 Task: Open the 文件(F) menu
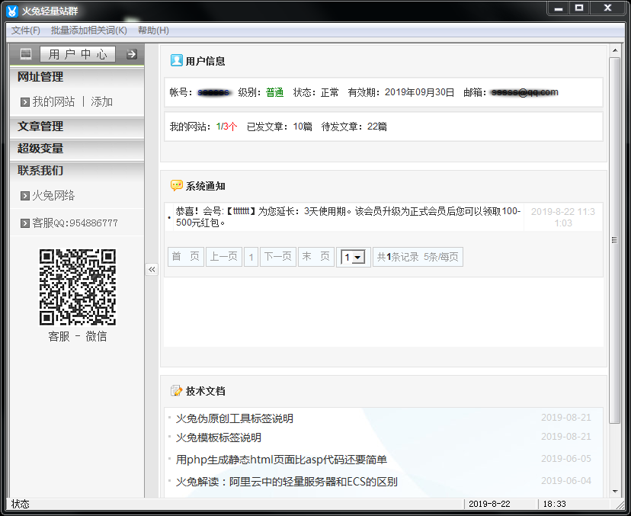(24, 30)
